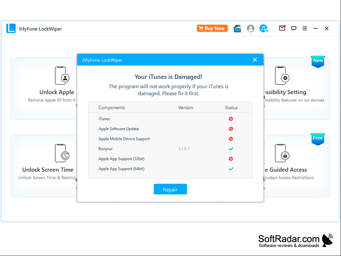Click the iMyFone LockWiper title bar text
The image size is (341, 256).
(40, 29)
